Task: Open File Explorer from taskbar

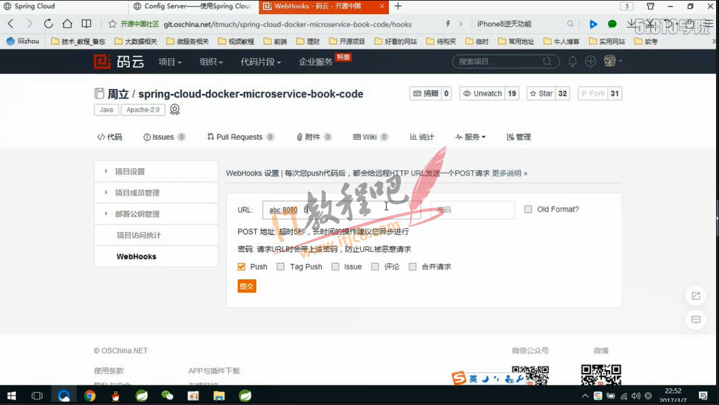Action: pos(219,396)
